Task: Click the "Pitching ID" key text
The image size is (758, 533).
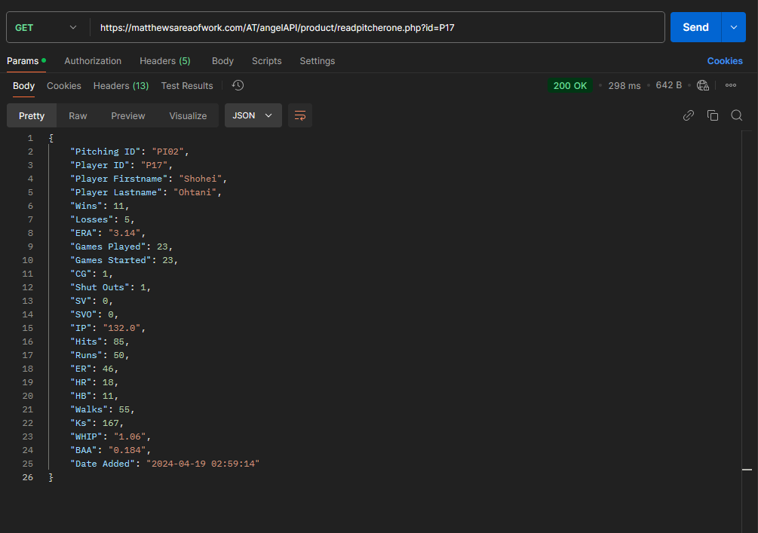Action: pos(106,152)
